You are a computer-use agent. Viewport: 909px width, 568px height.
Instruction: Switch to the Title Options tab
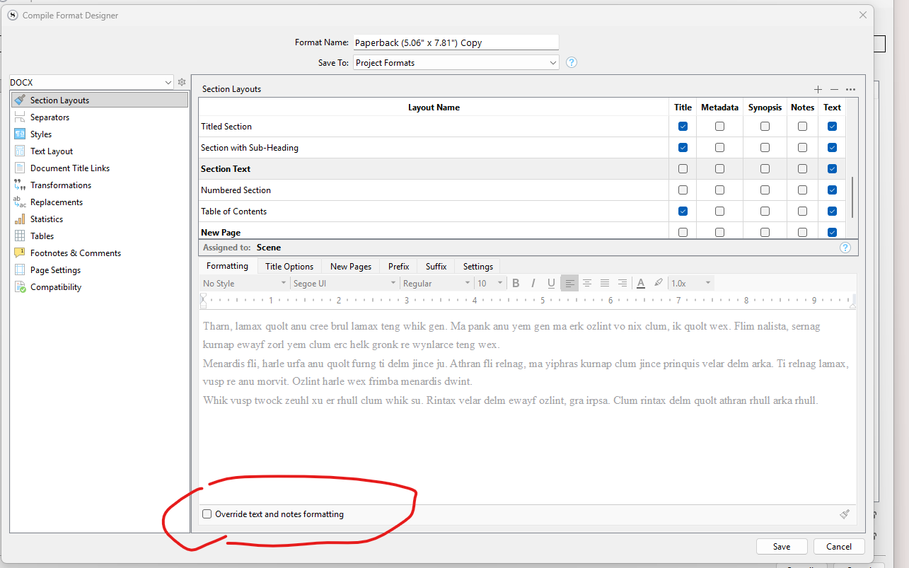click(289, 267)
